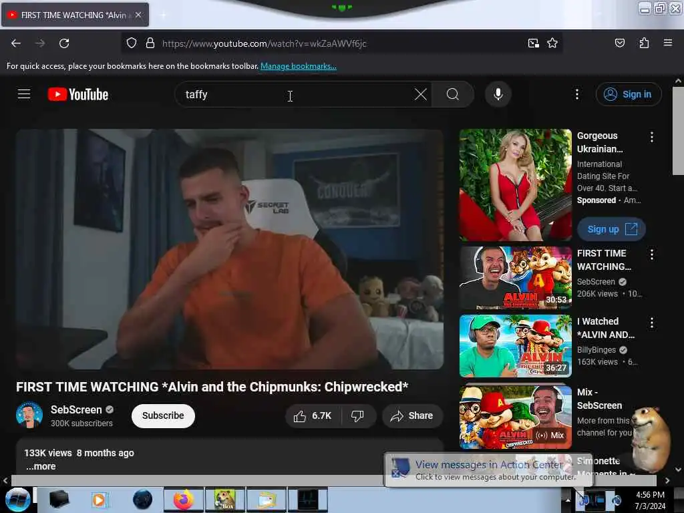This screenshot has height=513, width=684.
Task: Close the FIRST TIME WATCHING tab
Action: (x=138, y=15)
